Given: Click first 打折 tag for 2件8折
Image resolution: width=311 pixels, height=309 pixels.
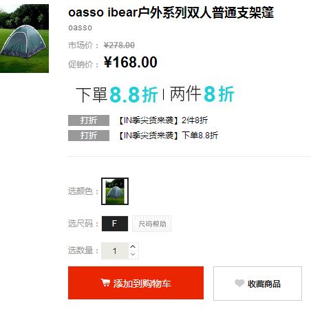Looking at the screenshot, I should click(89, 120).
